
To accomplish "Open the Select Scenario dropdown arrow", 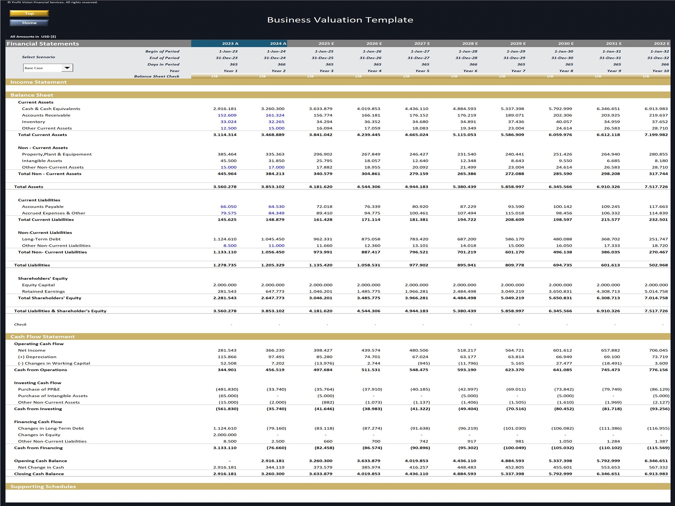I will (x=67, y=68).
